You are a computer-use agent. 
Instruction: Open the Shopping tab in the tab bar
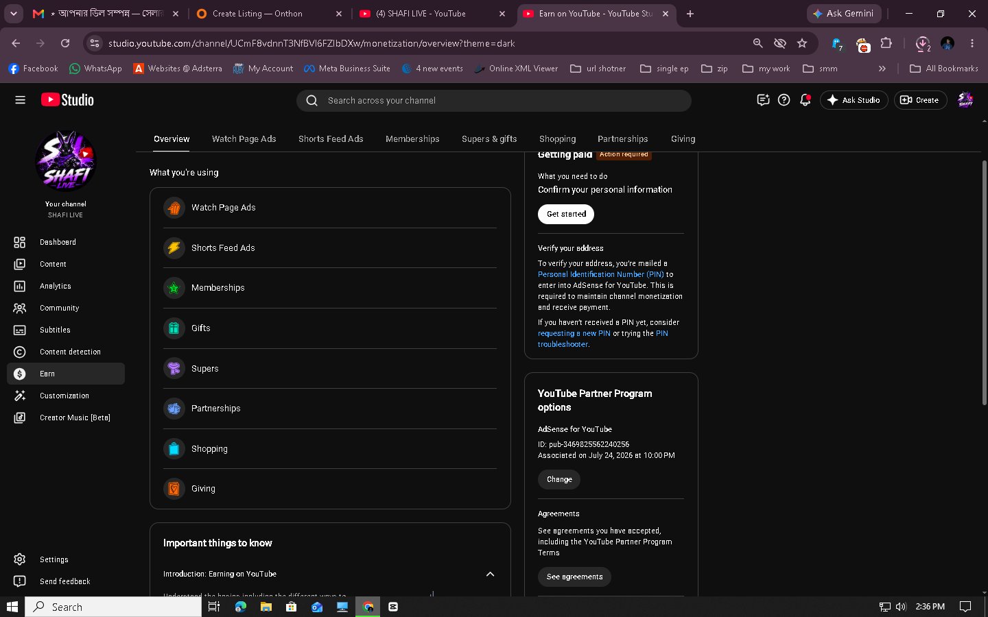click(x=557, y=138)
